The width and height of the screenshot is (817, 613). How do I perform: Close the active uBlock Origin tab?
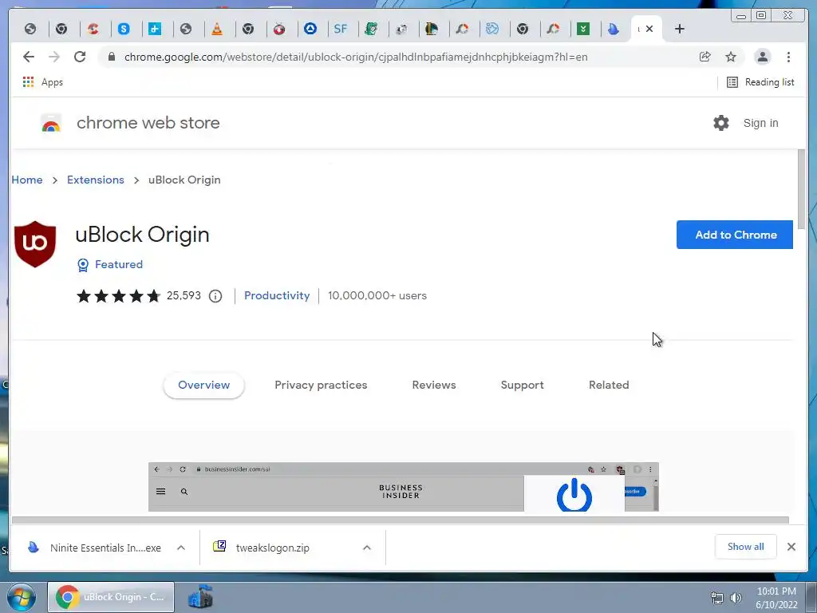tap(649, 29)
